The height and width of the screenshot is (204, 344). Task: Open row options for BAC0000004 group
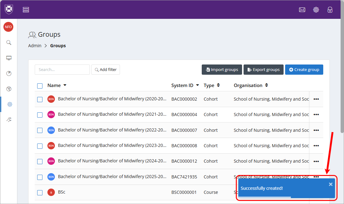(316, 115)
